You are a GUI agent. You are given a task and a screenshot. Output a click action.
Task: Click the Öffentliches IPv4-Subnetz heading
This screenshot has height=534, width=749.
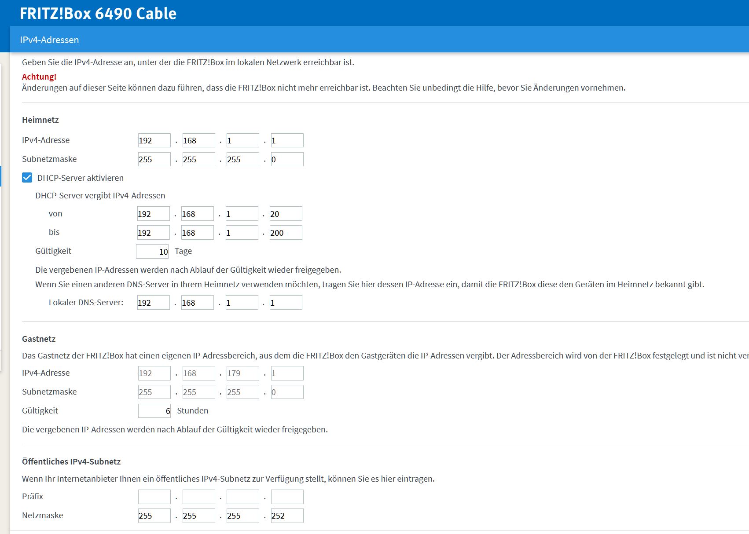pos(71,461)
